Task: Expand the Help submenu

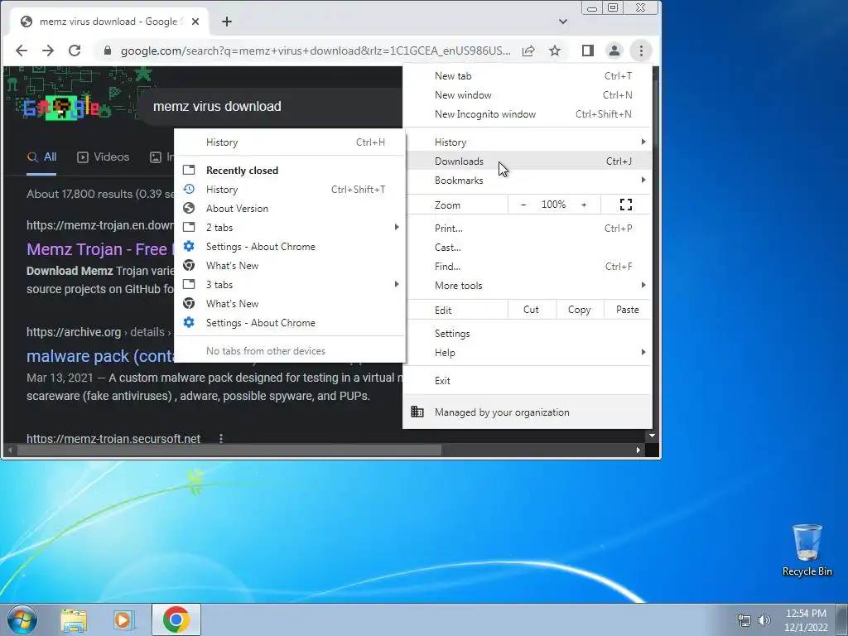Action: tap(528, 353)
